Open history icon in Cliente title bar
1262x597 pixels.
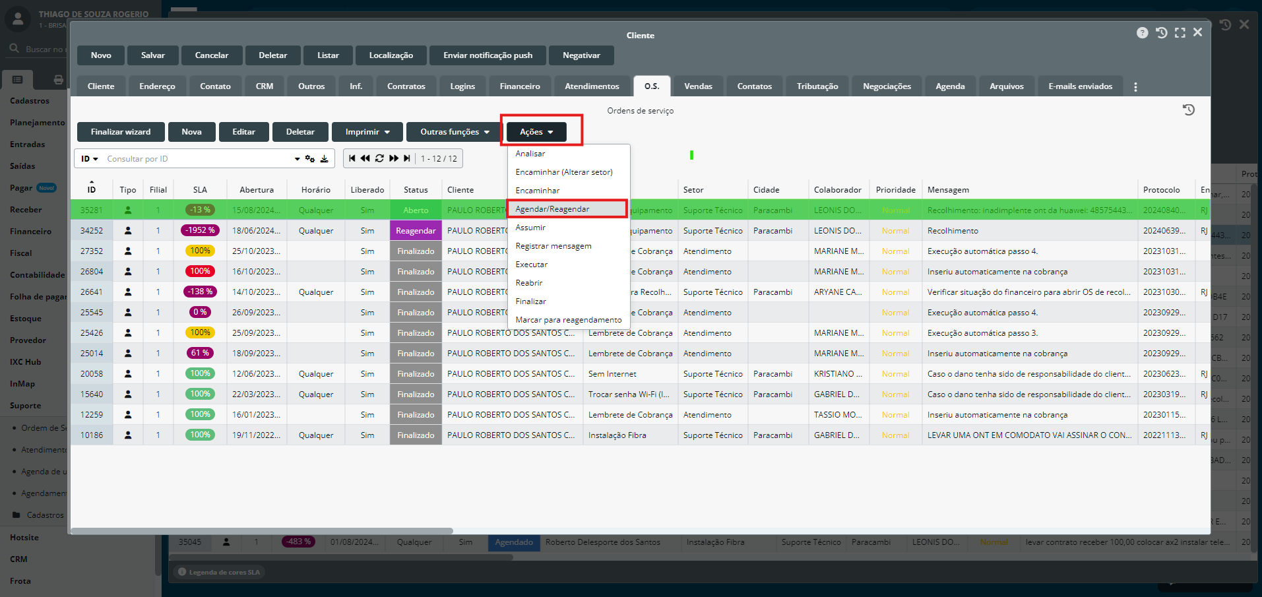point(1161,33)
